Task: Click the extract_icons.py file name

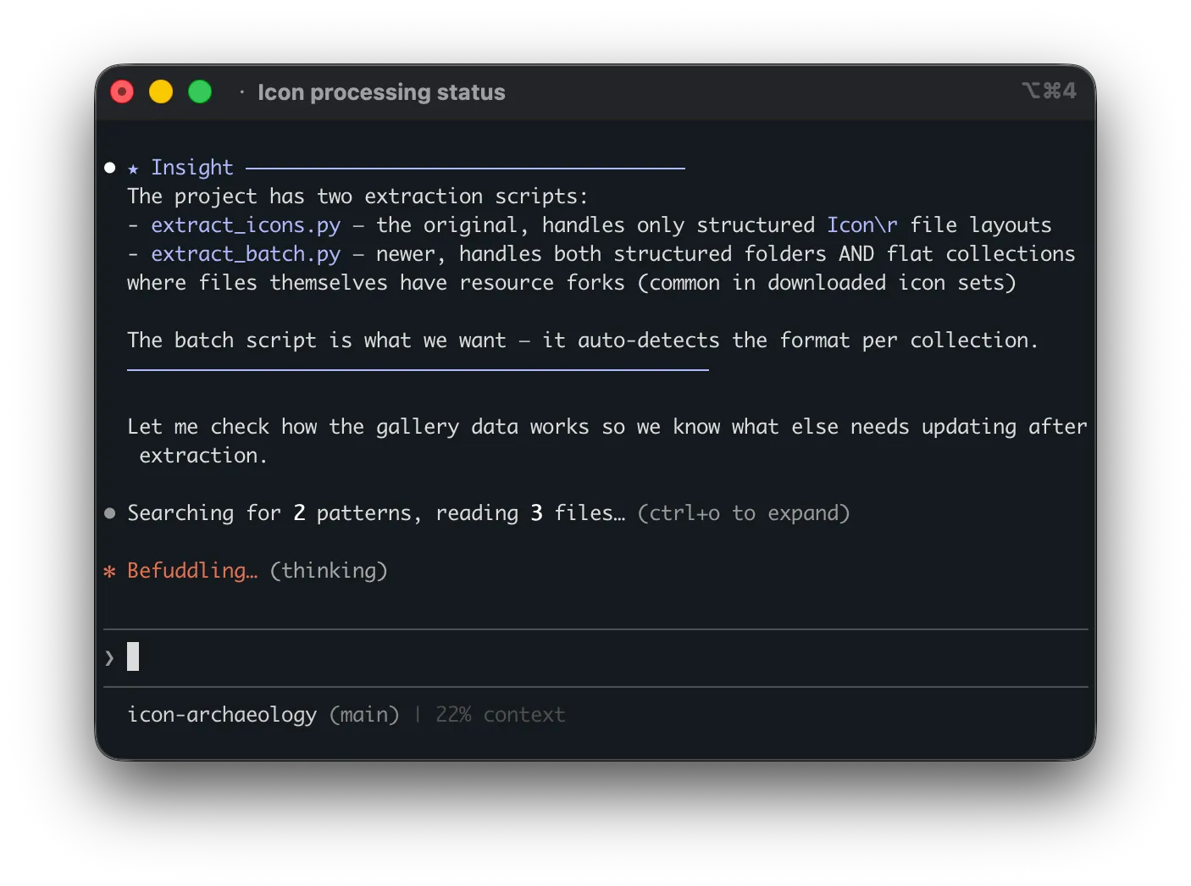Action: [x=246, y=225]
